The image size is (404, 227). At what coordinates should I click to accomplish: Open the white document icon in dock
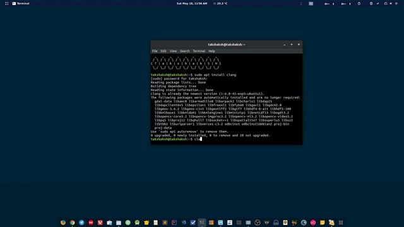[x=156, y=223]
